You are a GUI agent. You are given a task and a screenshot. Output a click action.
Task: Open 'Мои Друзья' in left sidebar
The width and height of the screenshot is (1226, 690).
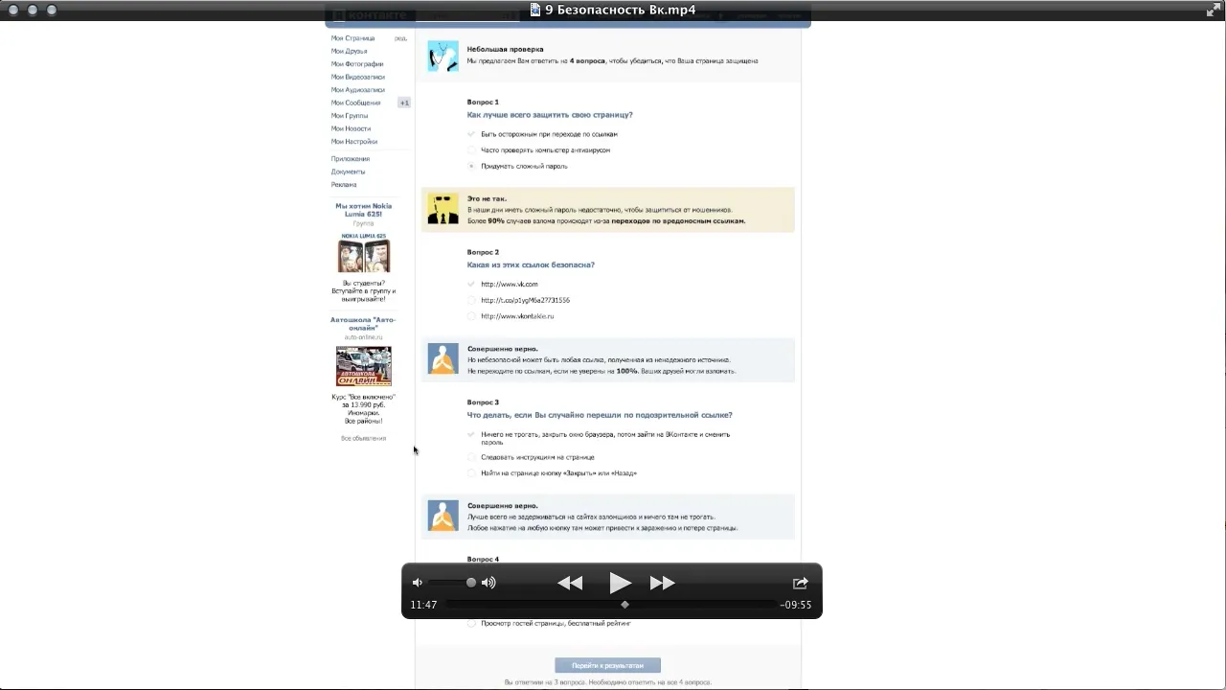tap(349, 52)
